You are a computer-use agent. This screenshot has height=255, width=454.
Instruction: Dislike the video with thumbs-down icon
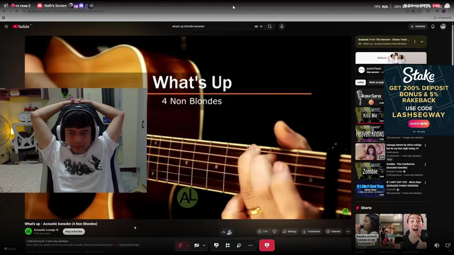(x=274, y=231)
